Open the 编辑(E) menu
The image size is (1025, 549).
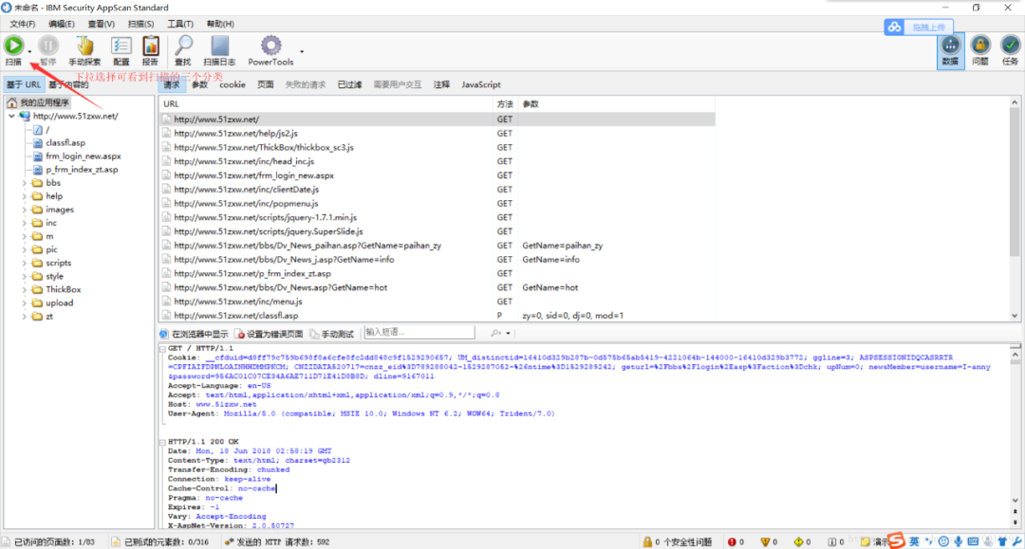click(x=62, y=24)
